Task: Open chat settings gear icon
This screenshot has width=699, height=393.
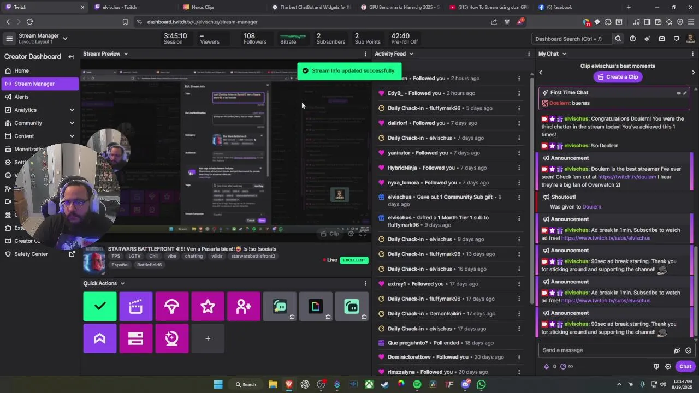Action: click(x=668, y=367)
